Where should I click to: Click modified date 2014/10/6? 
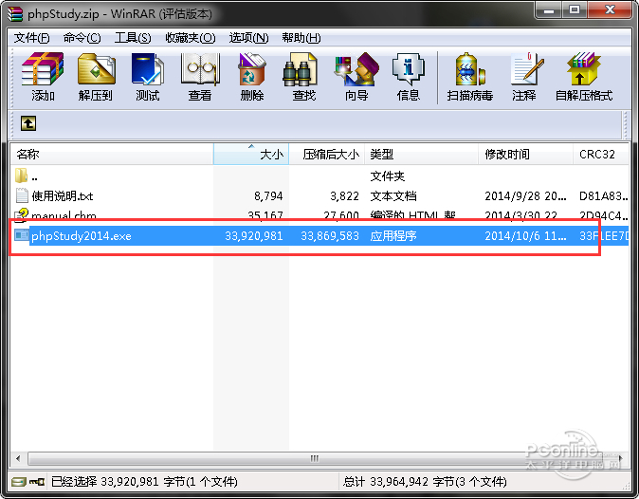tap(525, 236)
